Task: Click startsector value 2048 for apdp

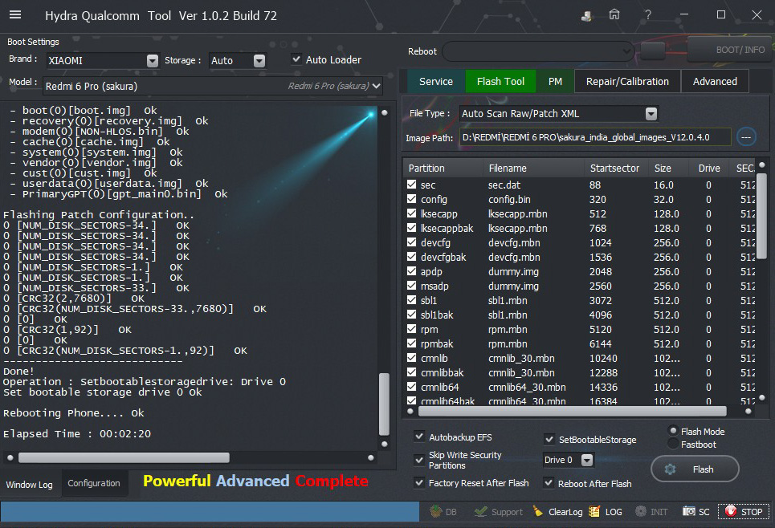Action: click(601, 272)
